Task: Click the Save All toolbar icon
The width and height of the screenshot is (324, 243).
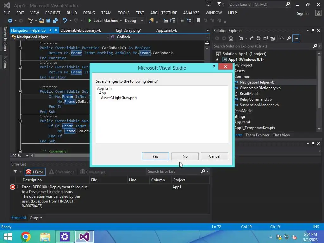Action: click(x=55, y=21)
